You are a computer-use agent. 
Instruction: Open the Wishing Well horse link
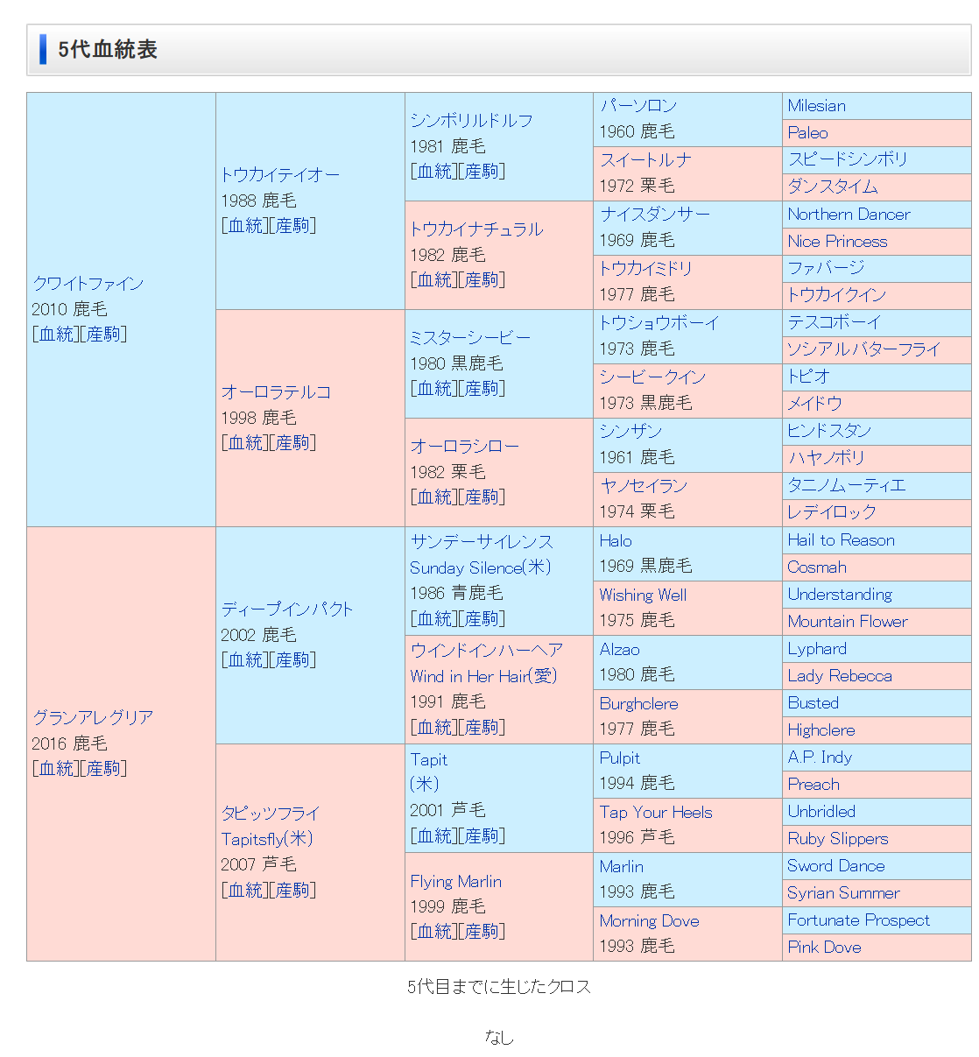tap(643, 595)
